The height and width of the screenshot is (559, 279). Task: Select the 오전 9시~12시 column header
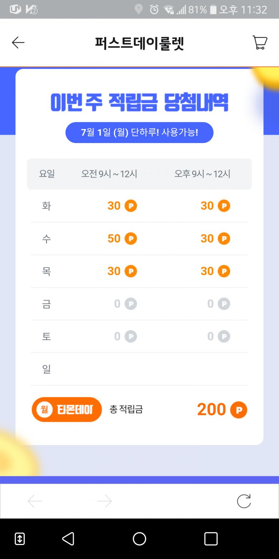tap(109, 174)
